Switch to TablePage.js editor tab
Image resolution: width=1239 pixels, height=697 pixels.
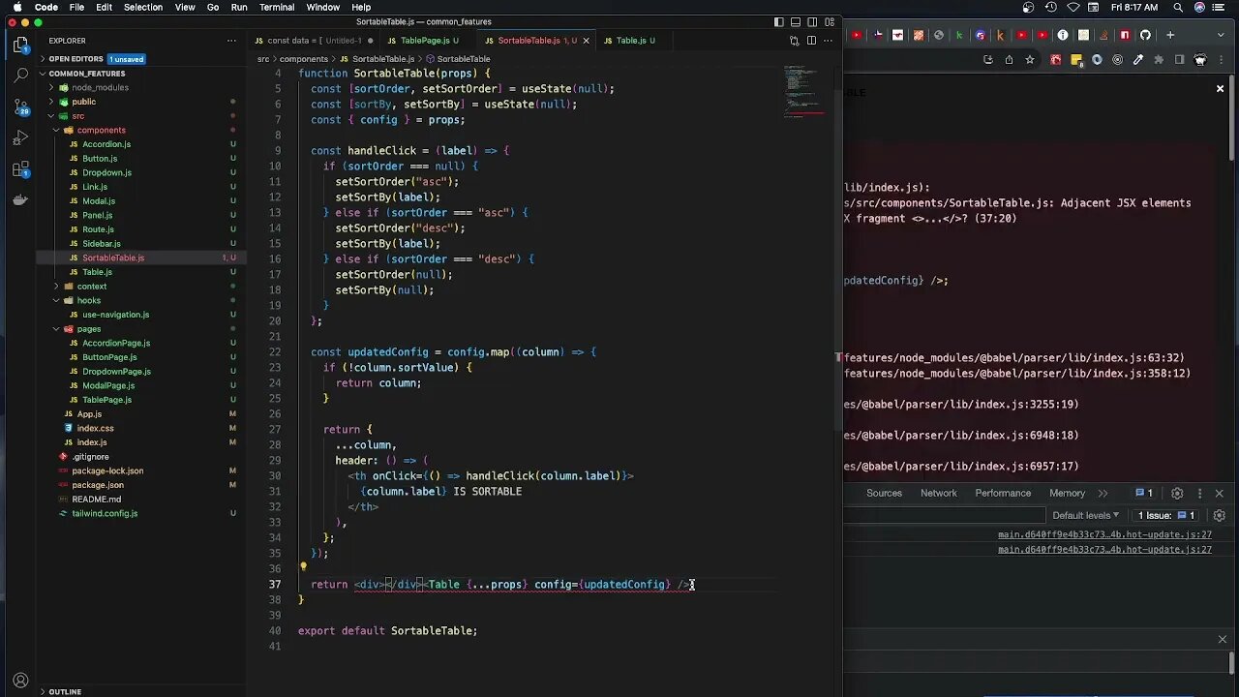tap(423, 41)
